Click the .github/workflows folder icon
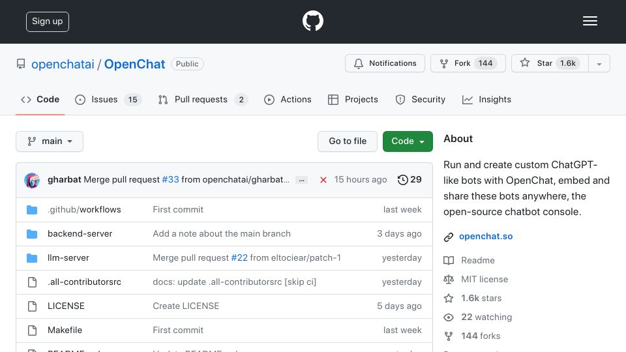626x352 pixels. 32,209
